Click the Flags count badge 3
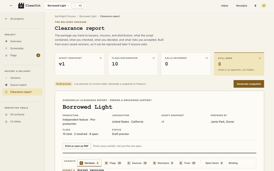274x171 pixels. pyautogui.click(x=38, y=55)
